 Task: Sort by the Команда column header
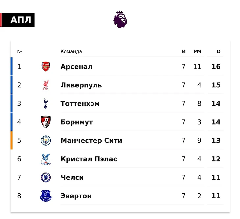coord(71,52)
